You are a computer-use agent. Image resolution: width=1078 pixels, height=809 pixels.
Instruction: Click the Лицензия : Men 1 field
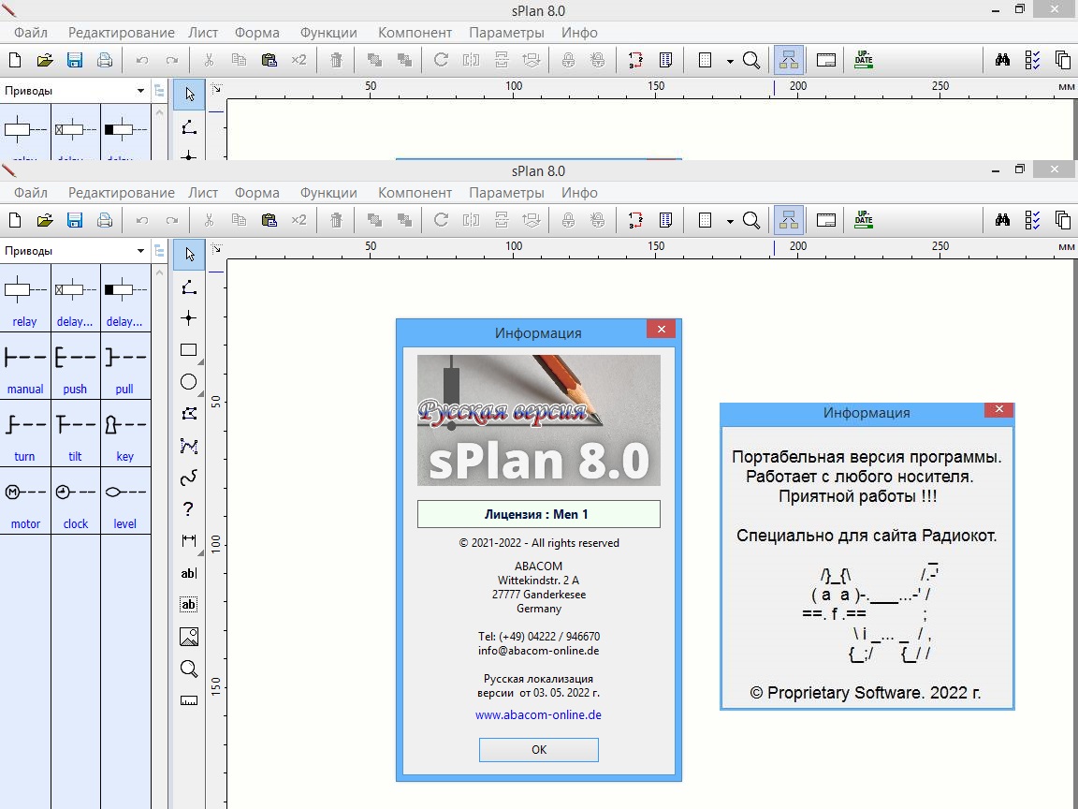[538, 514]
